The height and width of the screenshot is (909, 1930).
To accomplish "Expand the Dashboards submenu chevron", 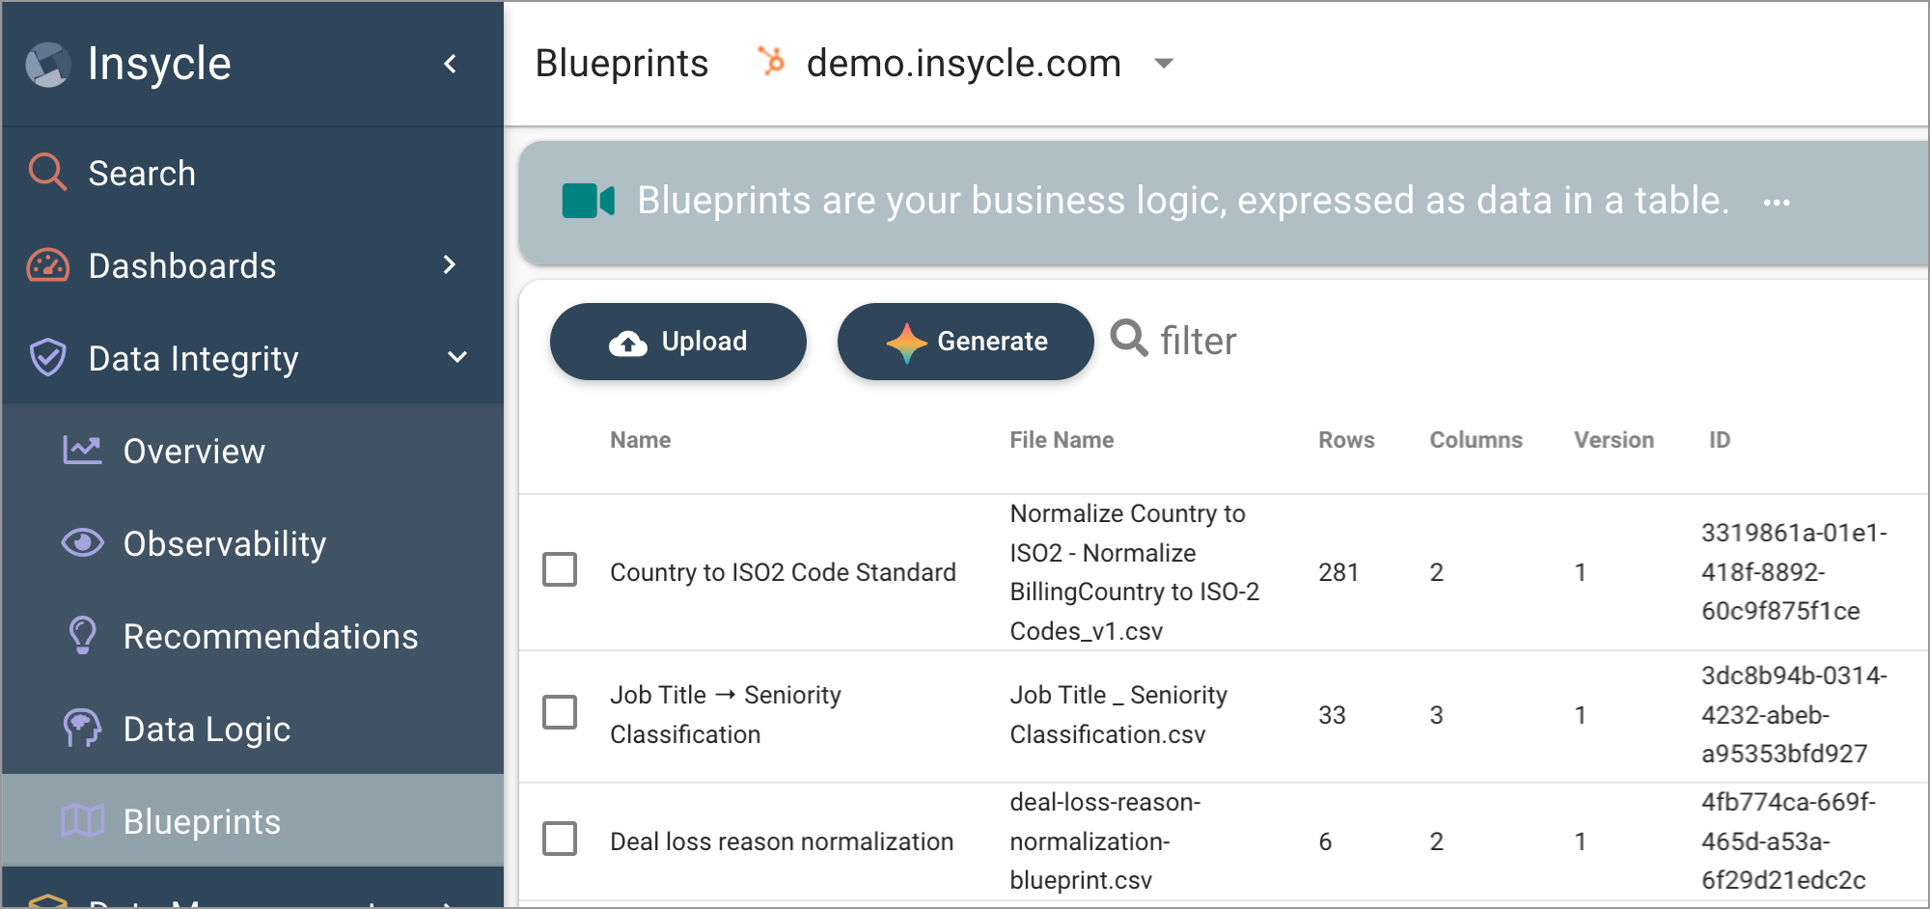I will [x=449, y=264].
